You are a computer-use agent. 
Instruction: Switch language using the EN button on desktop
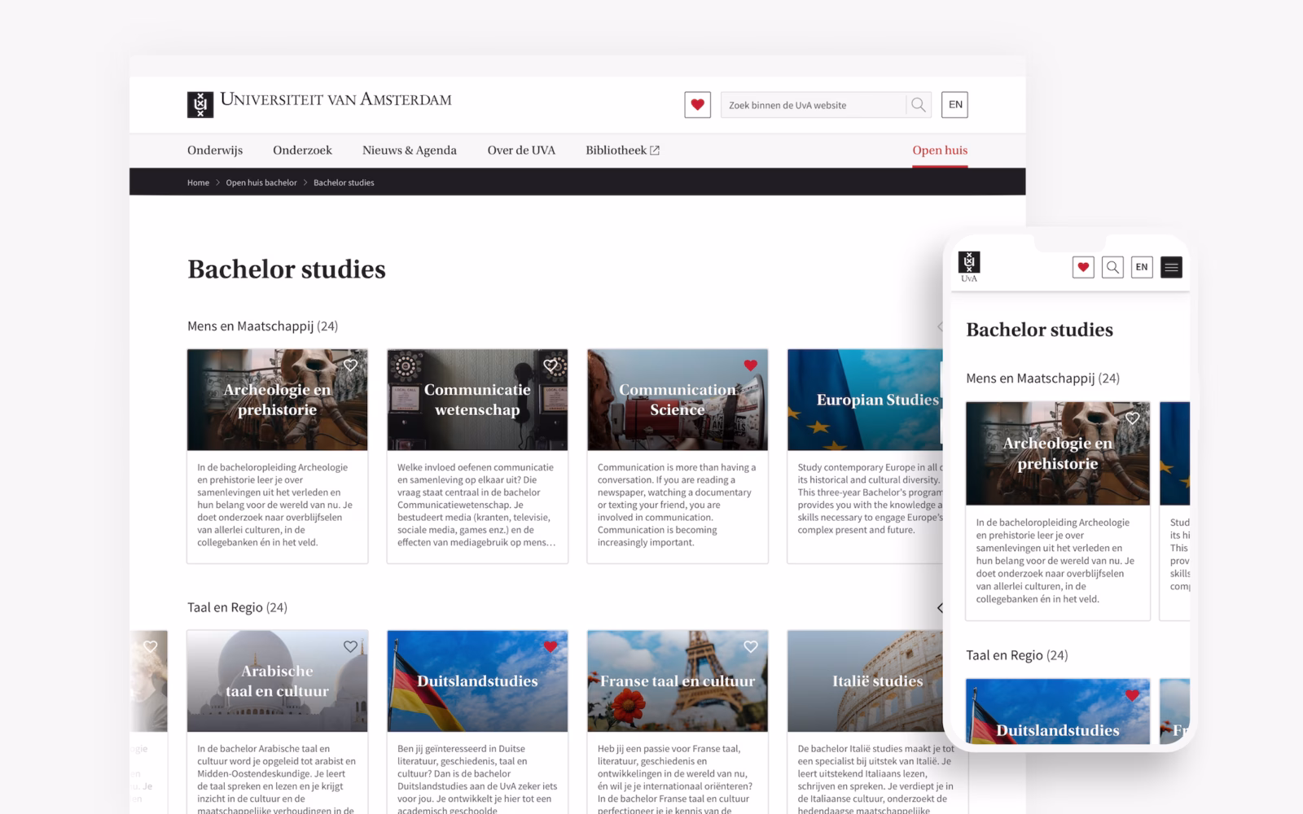click(x=954, y=104)
